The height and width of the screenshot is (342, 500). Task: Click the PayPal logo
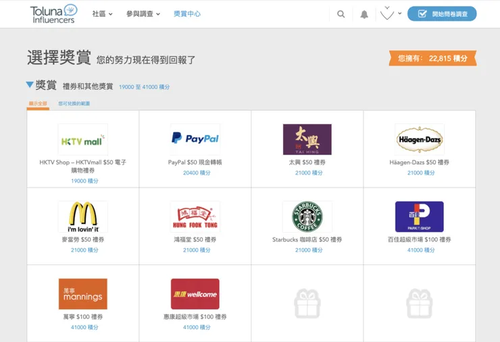(195, 139)
